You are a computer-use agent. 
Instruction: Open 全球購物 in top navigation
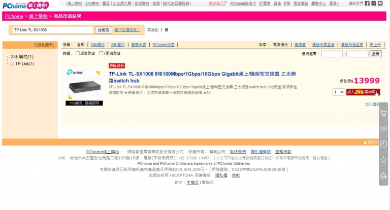click(x=142, y=3)
